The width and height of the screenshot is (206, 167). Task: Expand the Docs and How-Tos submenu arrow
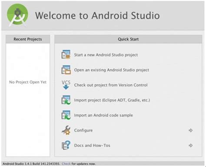click(x=191, y=145)
